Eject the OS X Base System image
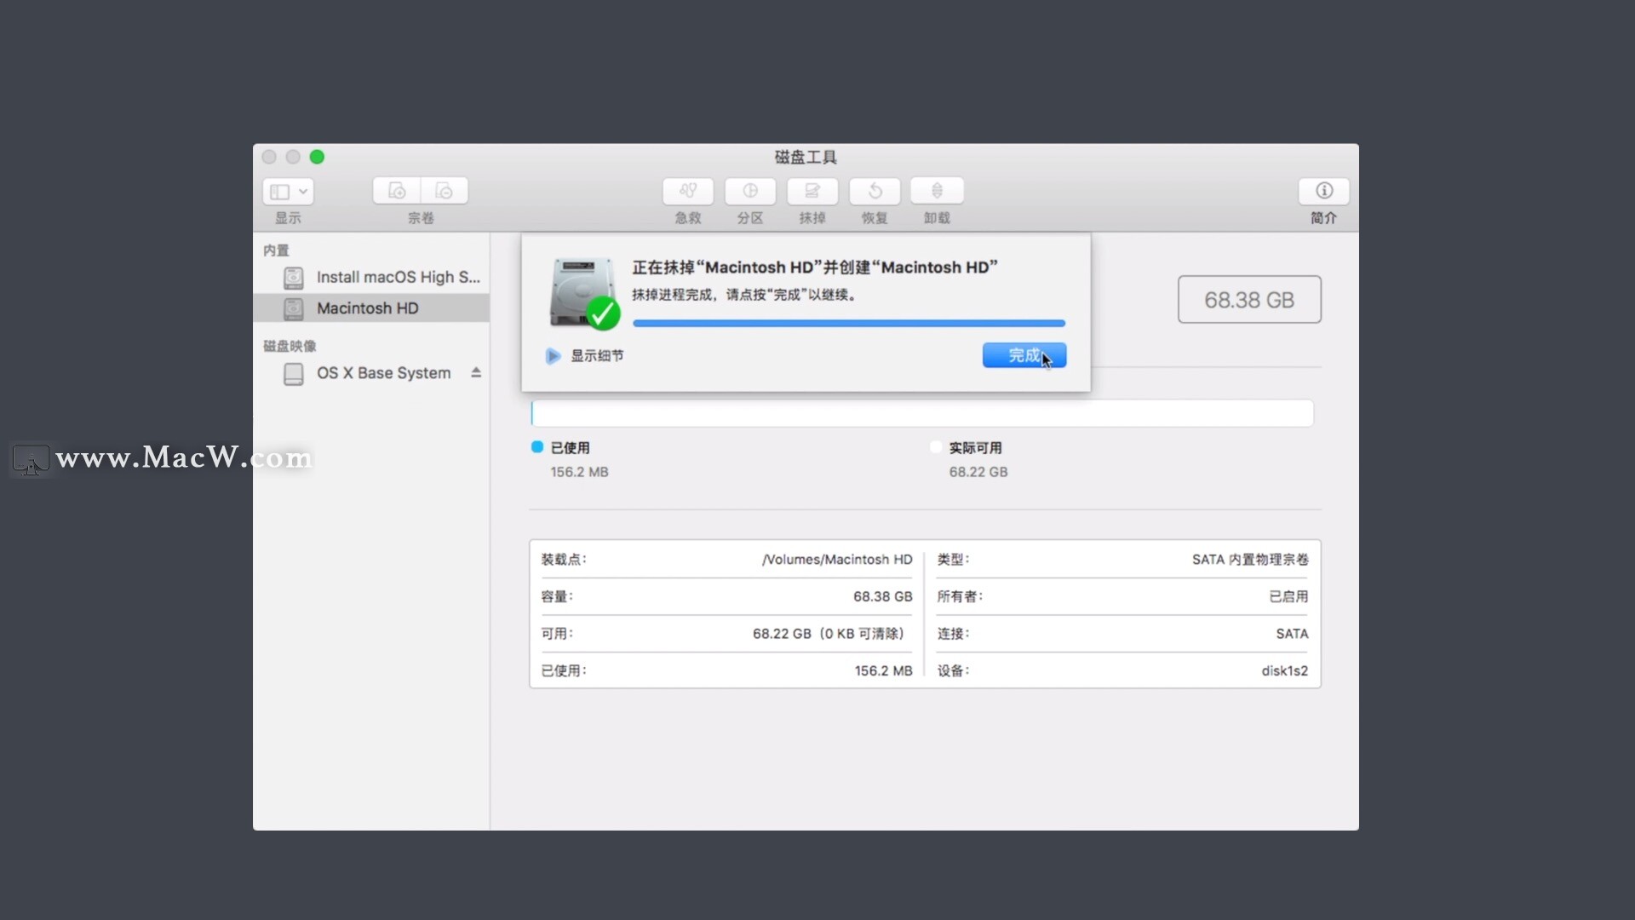 (x=476, y=373)
